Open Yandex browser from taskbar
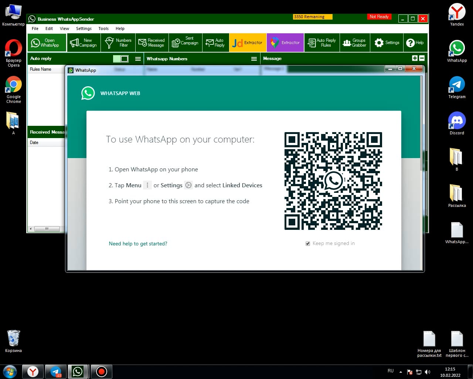The image size is (473, 379). point(33,372)
